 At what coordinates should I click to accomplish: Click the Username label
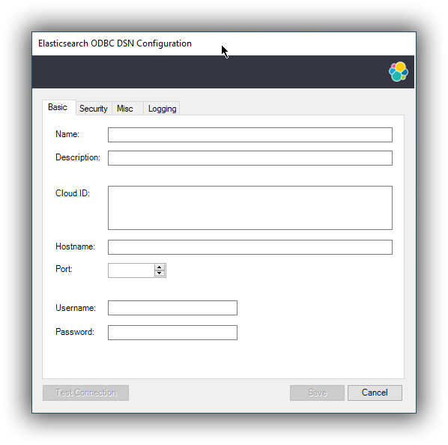pyautogui.click(x=76, y=308)
